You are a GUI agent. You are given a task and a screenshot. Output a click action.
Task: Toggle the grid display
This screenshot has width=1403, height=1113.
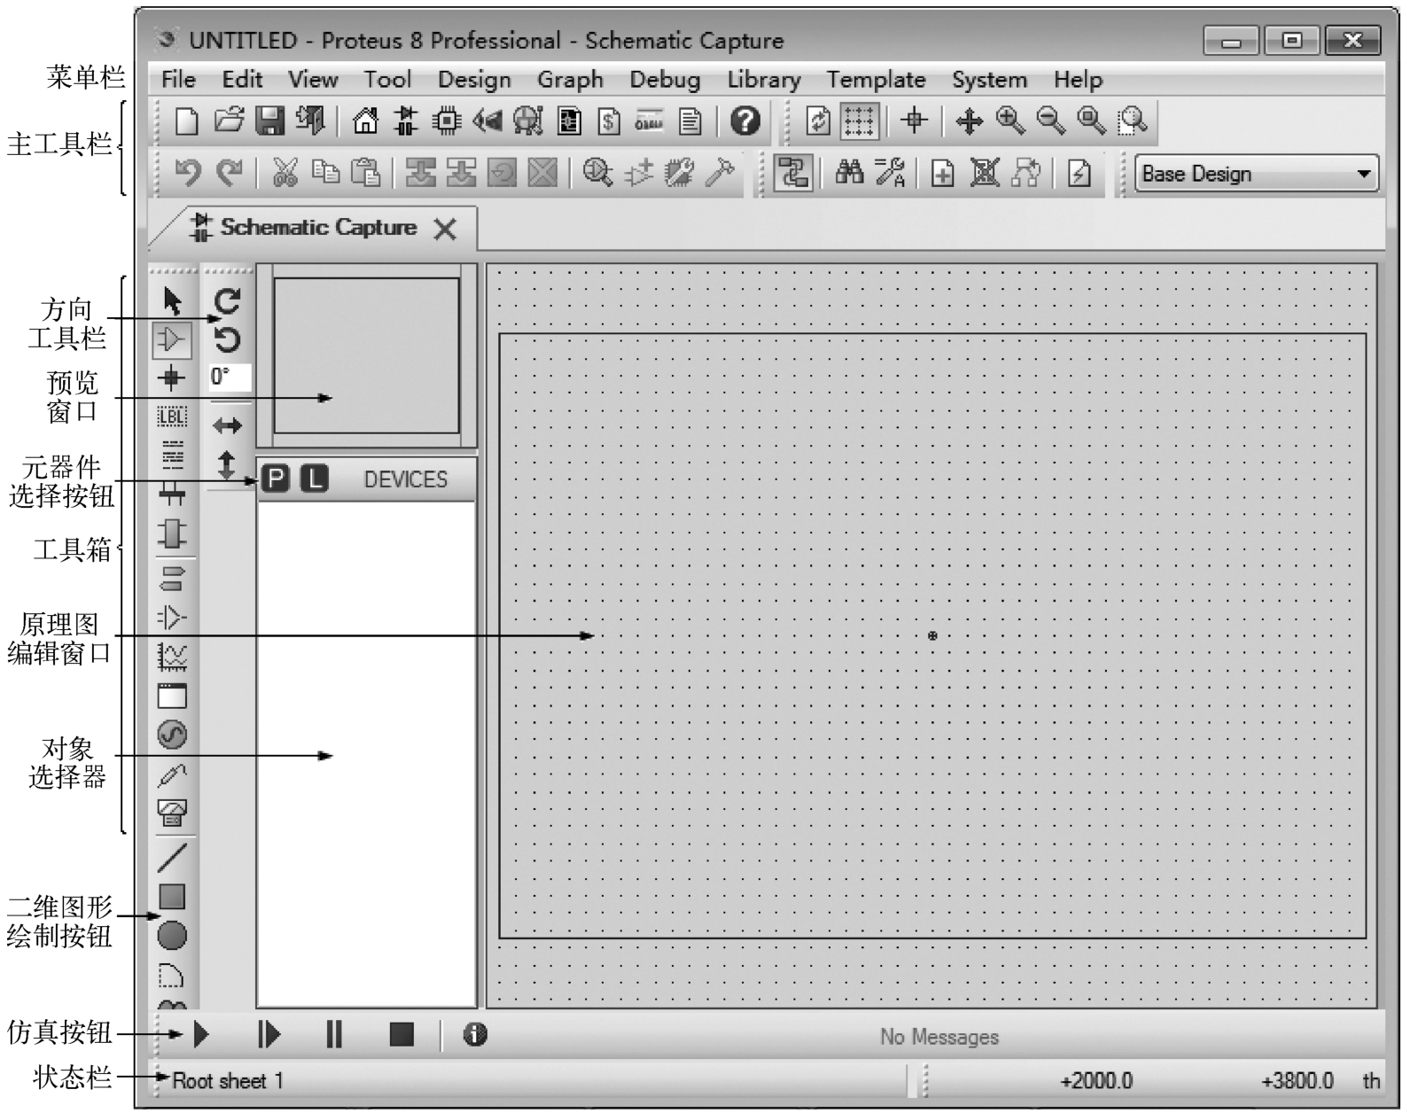[x=859, y=121]
